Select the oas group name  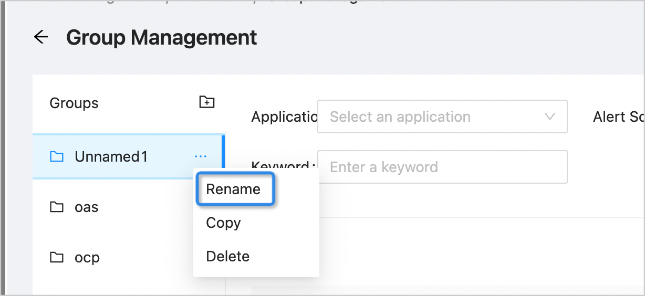click(x=87, y=207)
